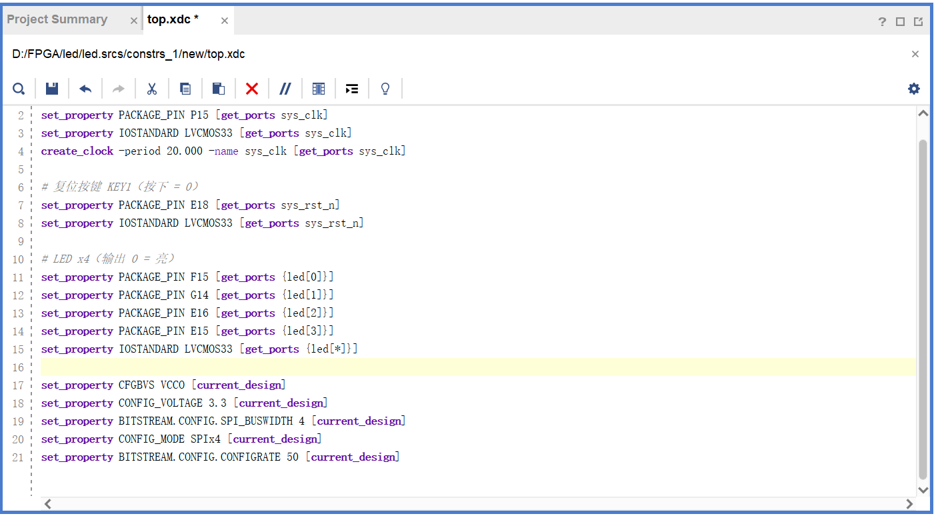Switch to the Project Summary tab
The image size is (940, 524).
pyautogui.click(x=57, y=19)
